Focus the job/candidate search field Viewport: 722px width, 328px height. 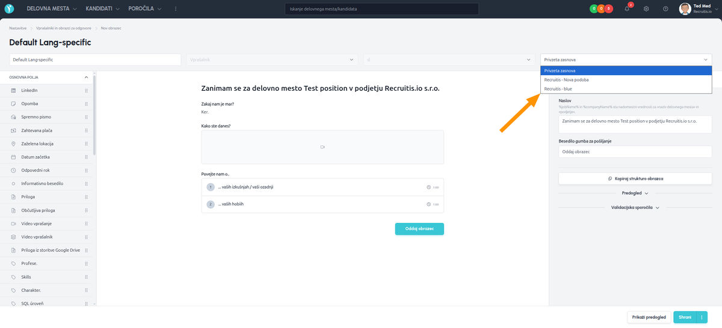381,9
